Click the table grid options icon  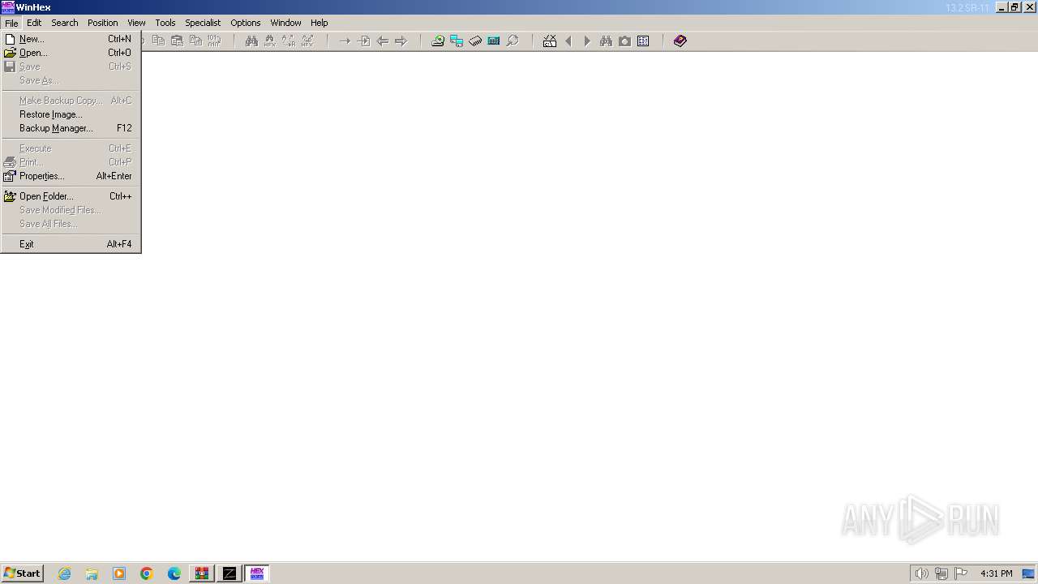click(643, 41)
